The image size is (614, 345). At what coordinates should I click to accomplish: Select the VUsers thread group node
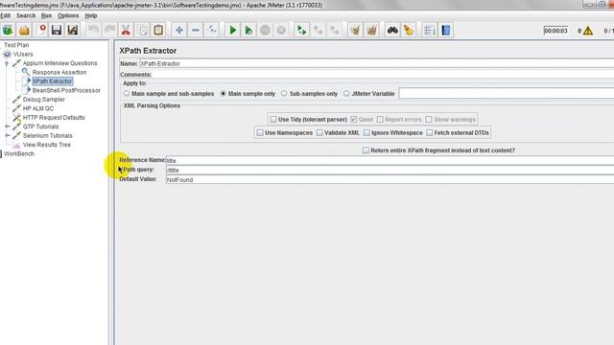(x=23, y=54)
